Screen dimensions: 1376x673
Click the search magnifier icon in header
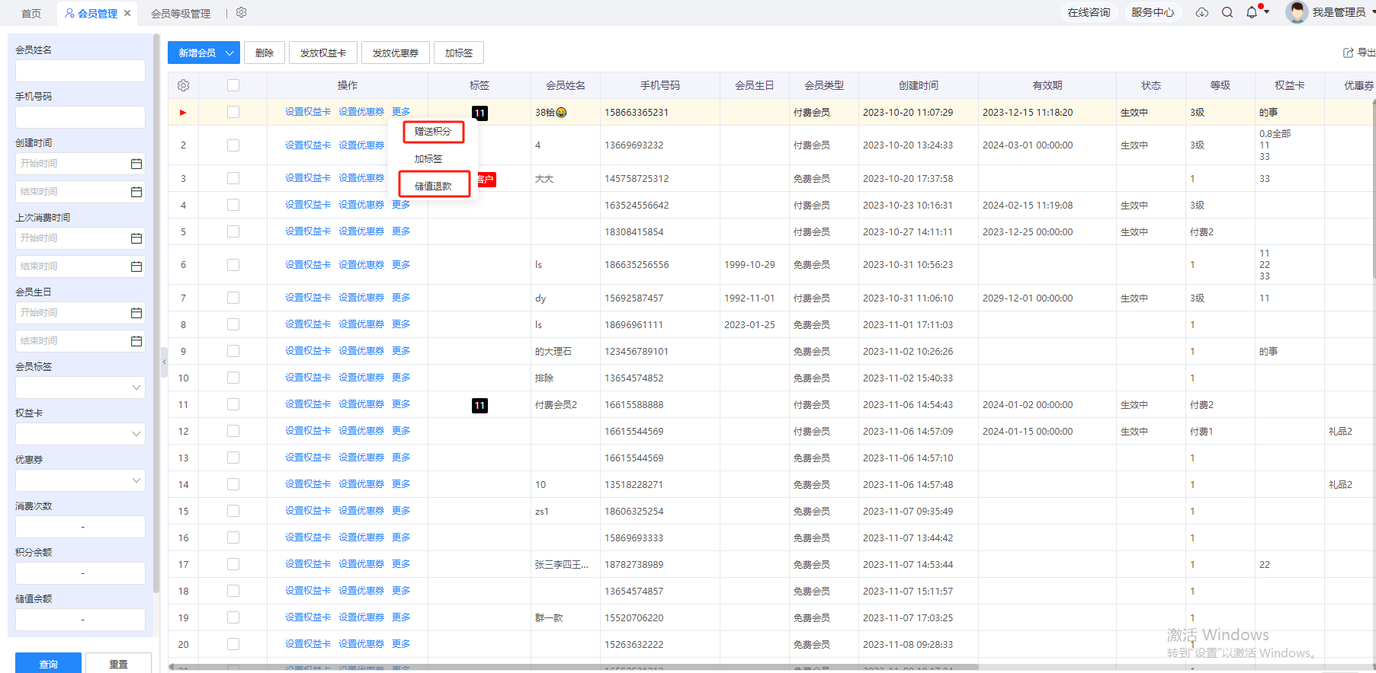coord(1227,12)
